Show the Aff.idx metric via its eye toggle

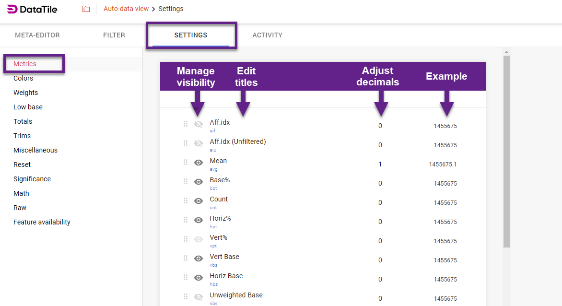pyautogui.click(x=199, y=123)
